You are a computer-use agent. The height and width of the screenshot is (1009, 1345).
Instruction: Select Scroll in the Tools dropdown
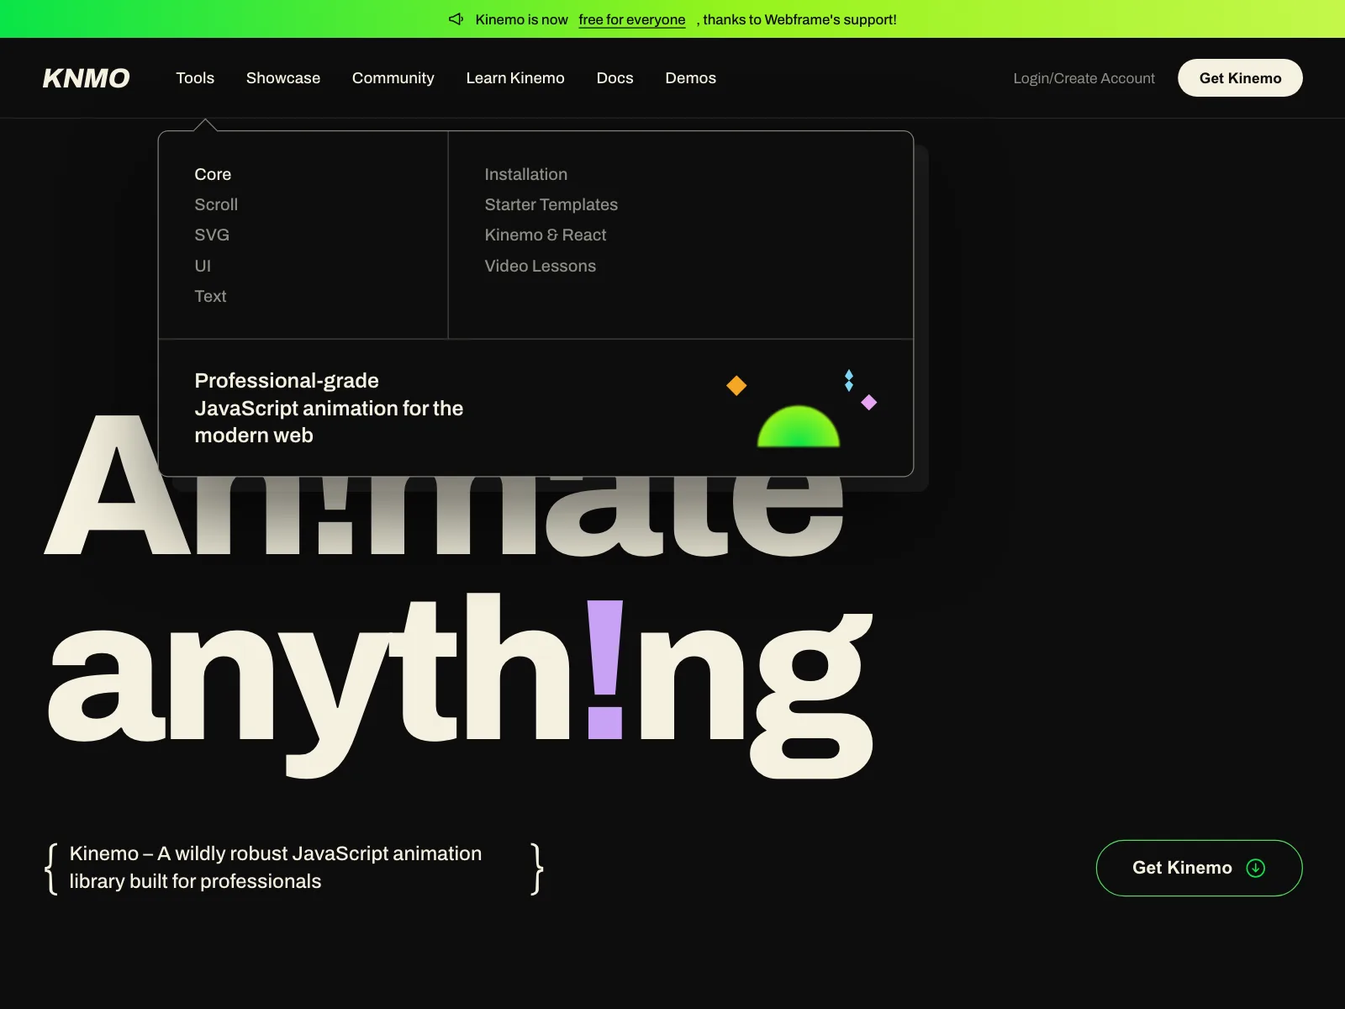point(216,204)
